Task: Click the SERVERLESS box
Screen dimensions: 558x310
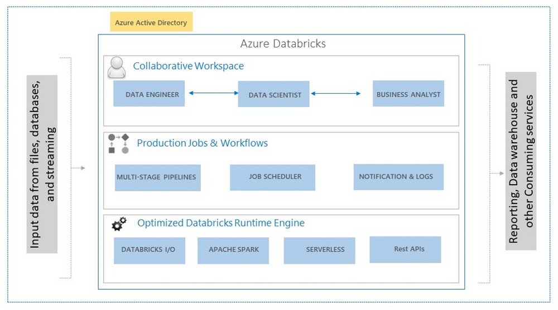Action: (320, 251)
